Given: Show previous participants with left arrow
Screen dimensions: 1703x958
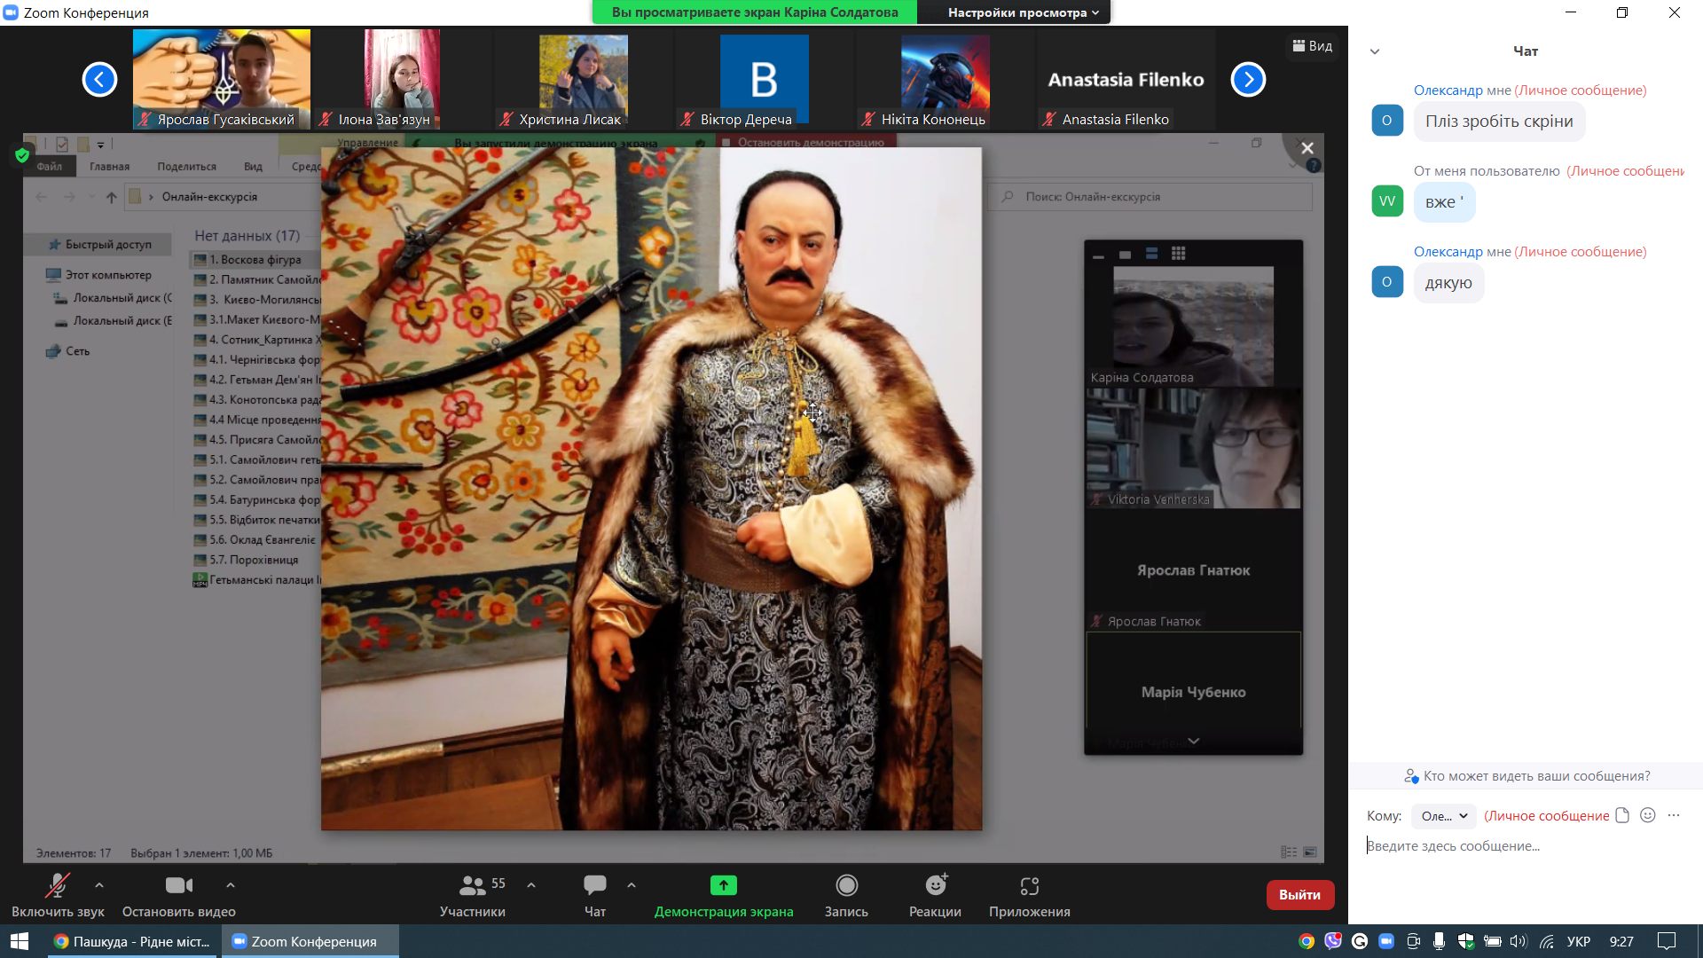Looking at the screenshot, I should [x=99, y=80].
